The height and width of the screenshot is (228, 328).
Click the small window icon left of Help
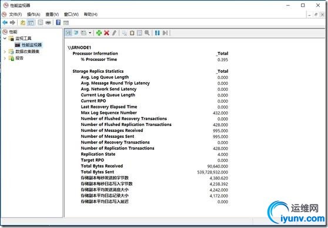pos(48,22)
